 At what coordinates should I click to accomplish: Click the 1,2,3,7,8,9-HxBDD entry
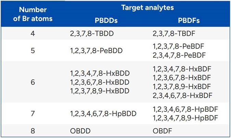point(100,91)
